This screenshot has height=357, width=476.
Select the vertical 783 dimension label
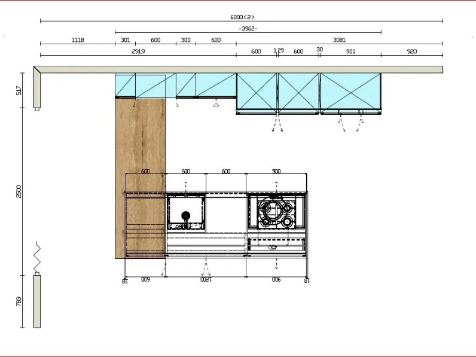tap(19, 301)
